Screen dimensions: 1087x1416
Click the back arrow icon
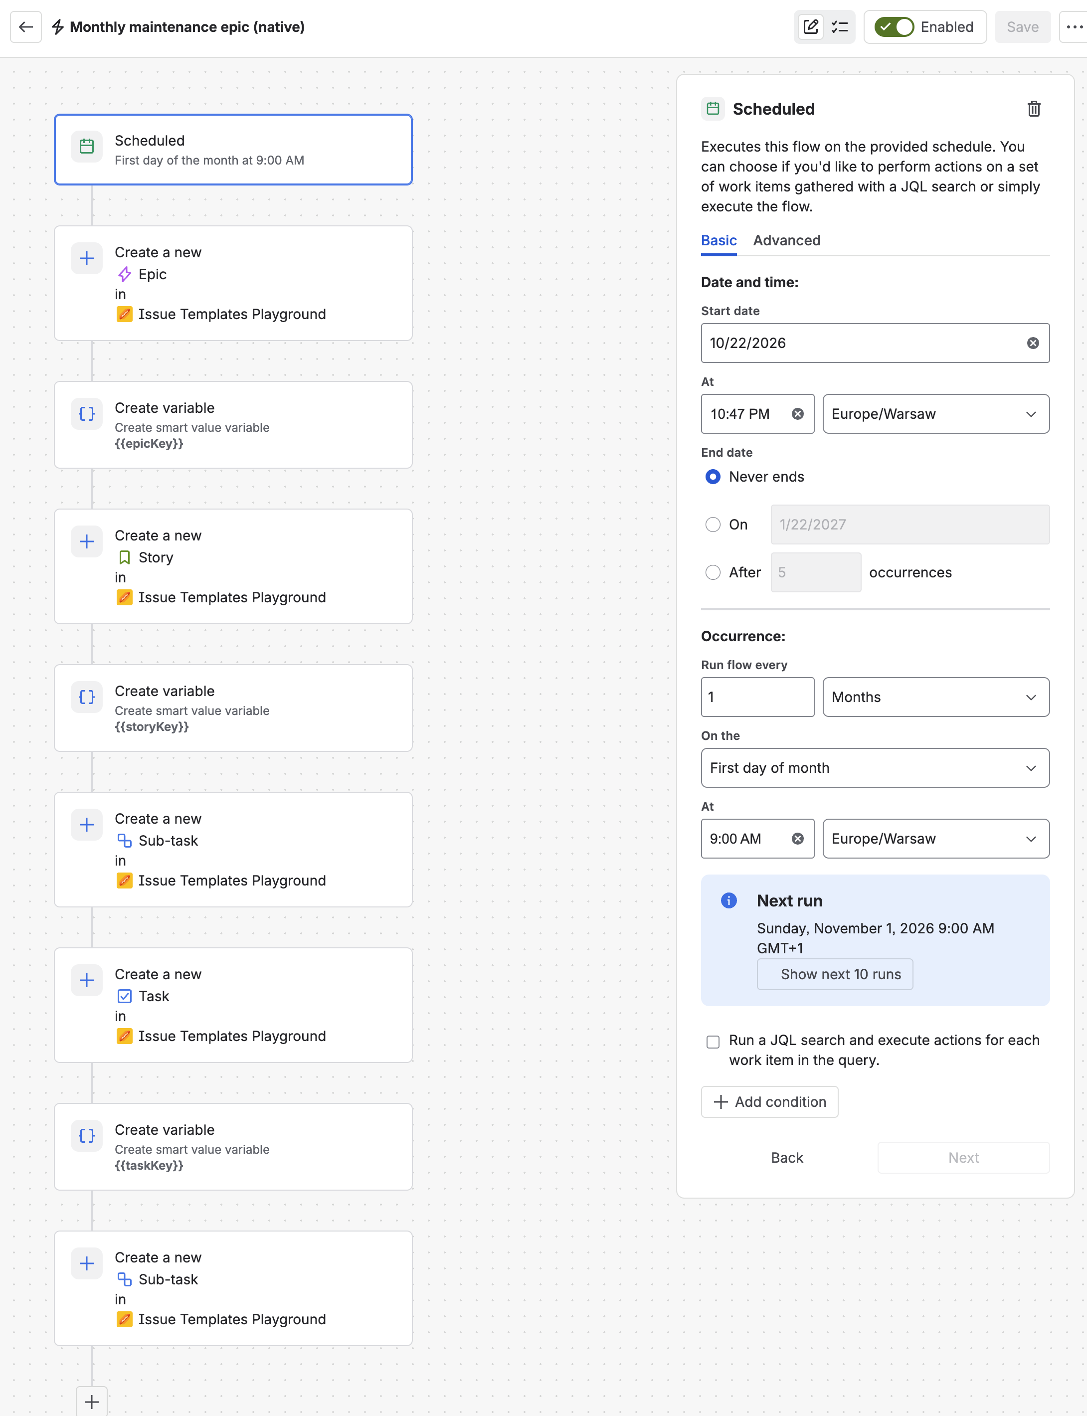[26, 26]
